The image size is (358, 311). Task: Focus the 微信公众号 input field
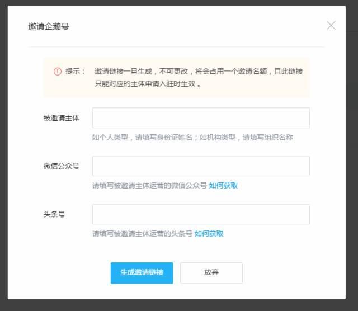point(201,166)
